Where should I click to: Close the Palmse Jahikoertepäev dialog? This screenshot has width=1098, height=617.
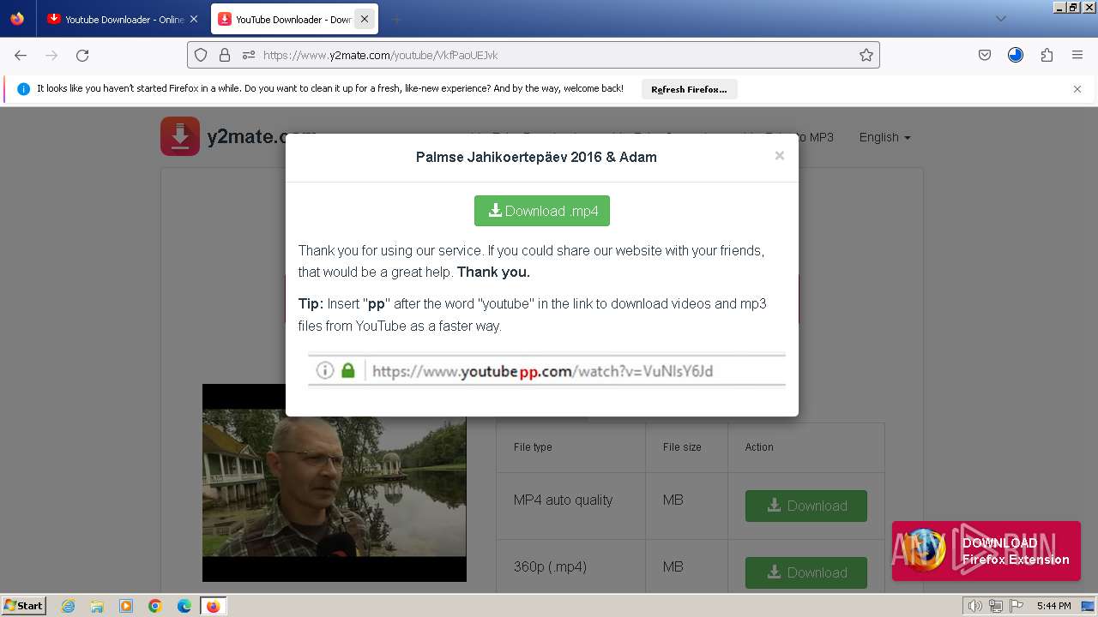pos(779,155)
